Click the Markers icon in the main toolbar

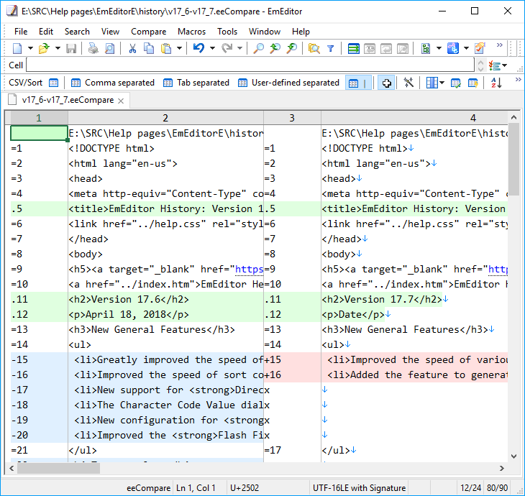(452, 48)
